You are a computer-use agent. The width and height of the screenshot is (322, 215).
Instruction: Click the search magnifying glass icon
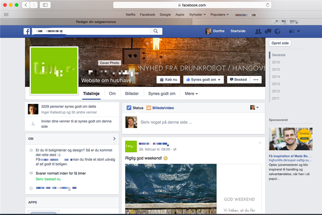point(156,31)
